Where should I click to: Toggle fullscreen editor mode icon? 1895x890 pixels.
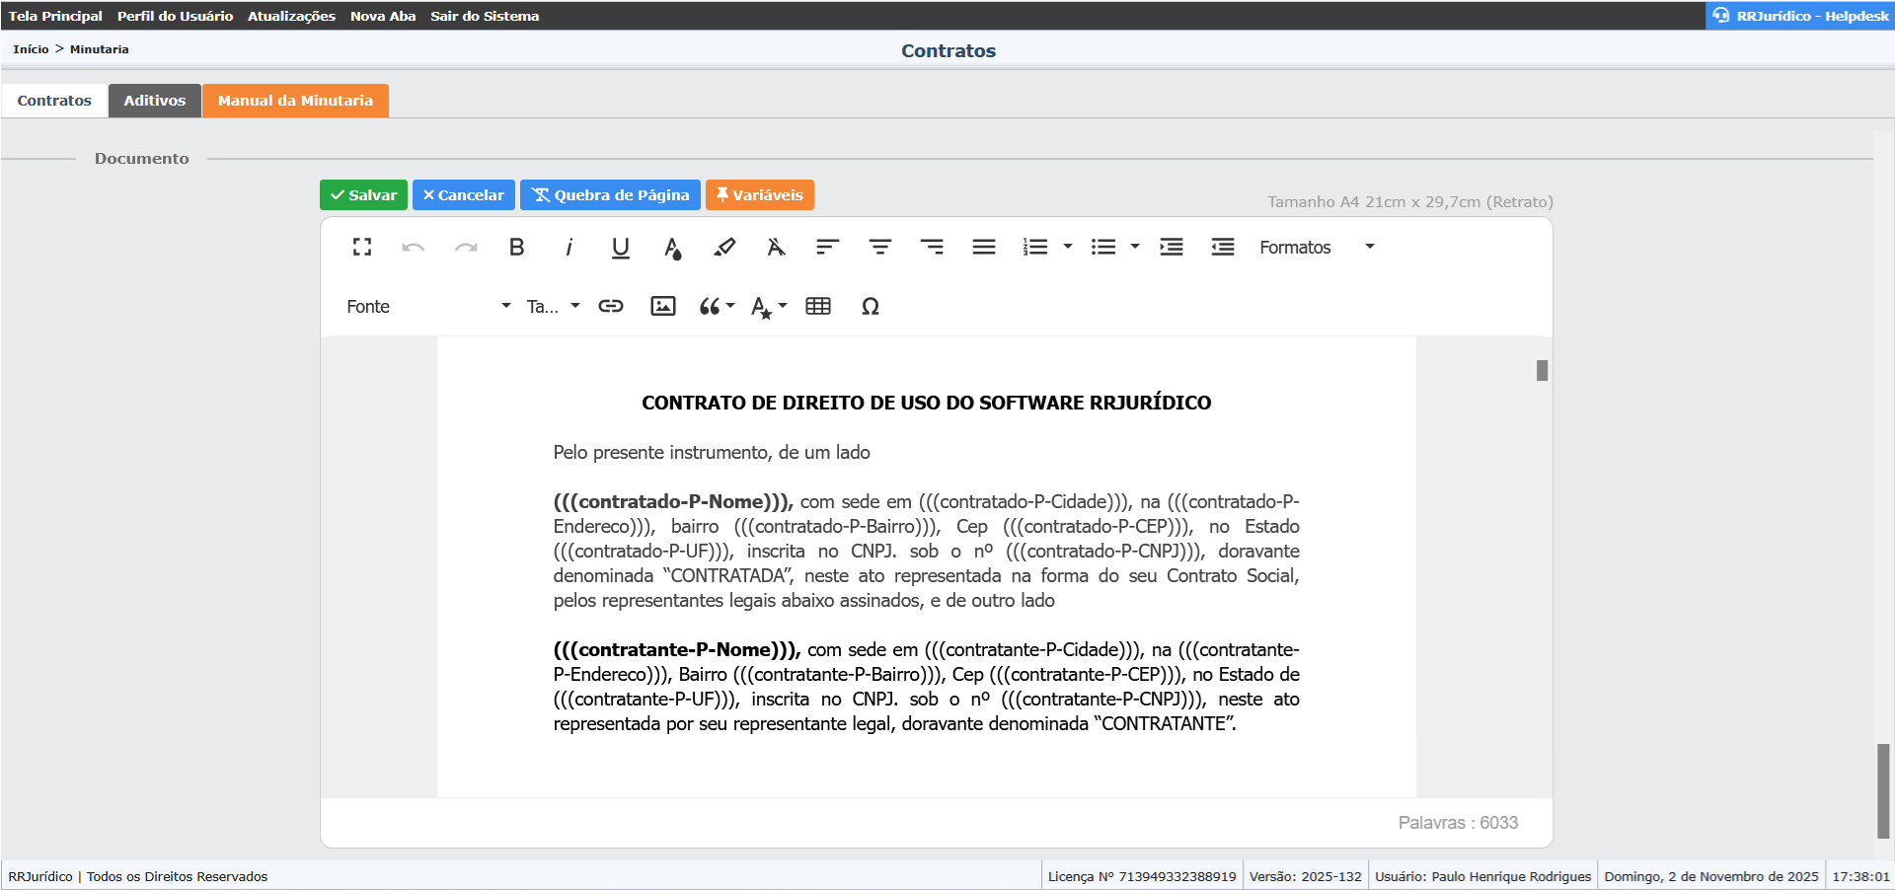(x=362, y=248)
